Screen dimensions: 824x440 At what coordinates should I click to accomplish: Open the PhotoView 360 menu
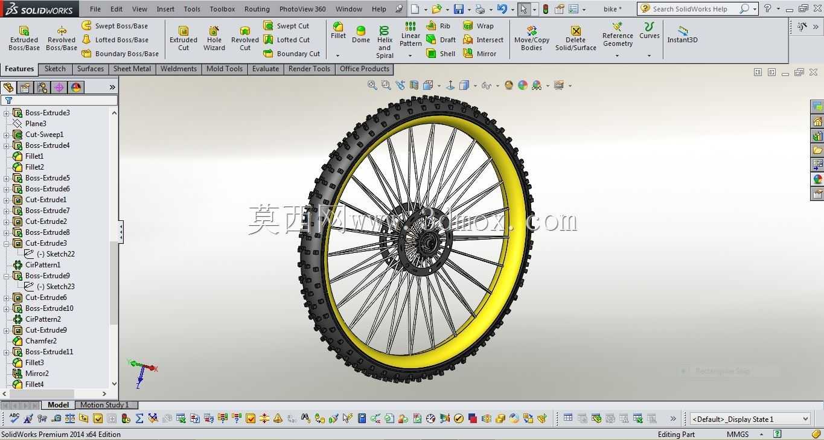(x=302, y=9)
